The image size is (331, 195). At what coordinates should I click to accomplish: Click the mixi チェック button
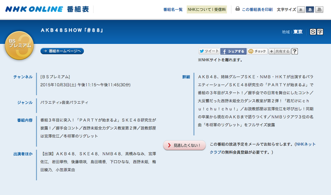pos(258,52)
